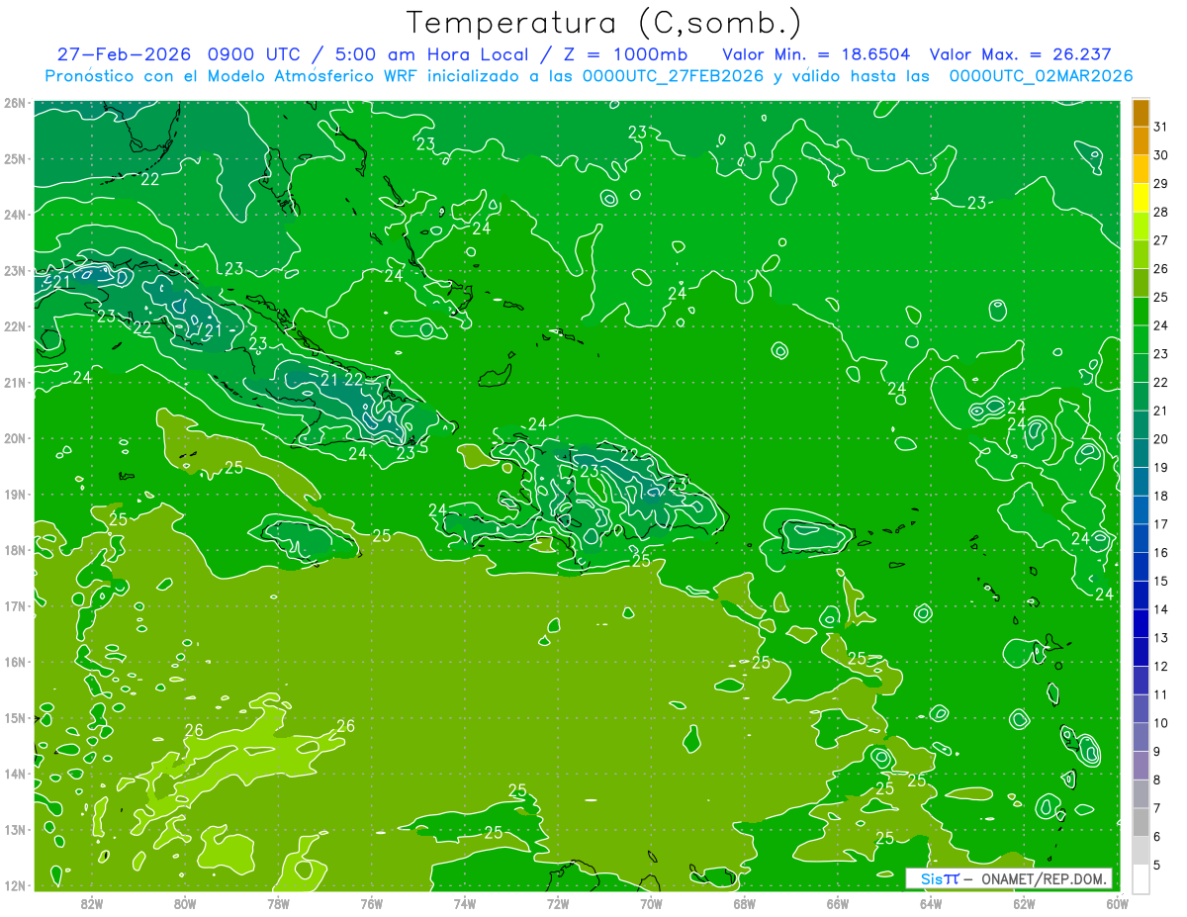Click the purple colorbar swatch between 8 and 9
Viewport: 1187px width, 917px height.
tap(1141, 766)
